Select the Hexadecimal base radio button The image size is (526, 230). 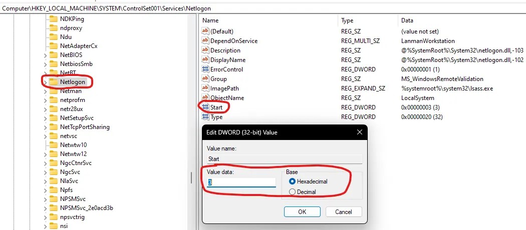coord(292,181)
